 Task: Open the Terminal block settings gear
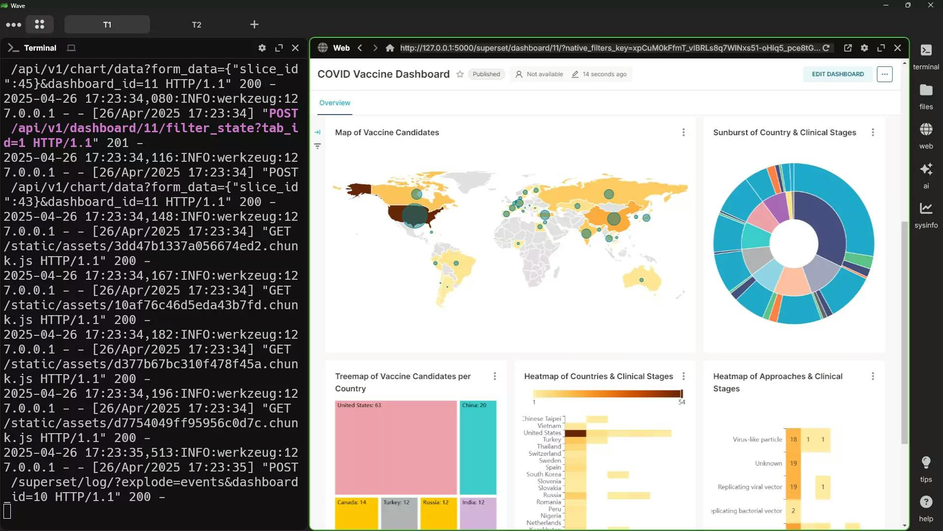pos(262,48)
